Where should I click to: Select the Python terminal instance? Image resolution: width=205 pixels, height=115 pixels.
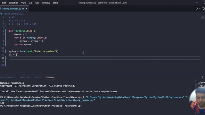[201, 86]
